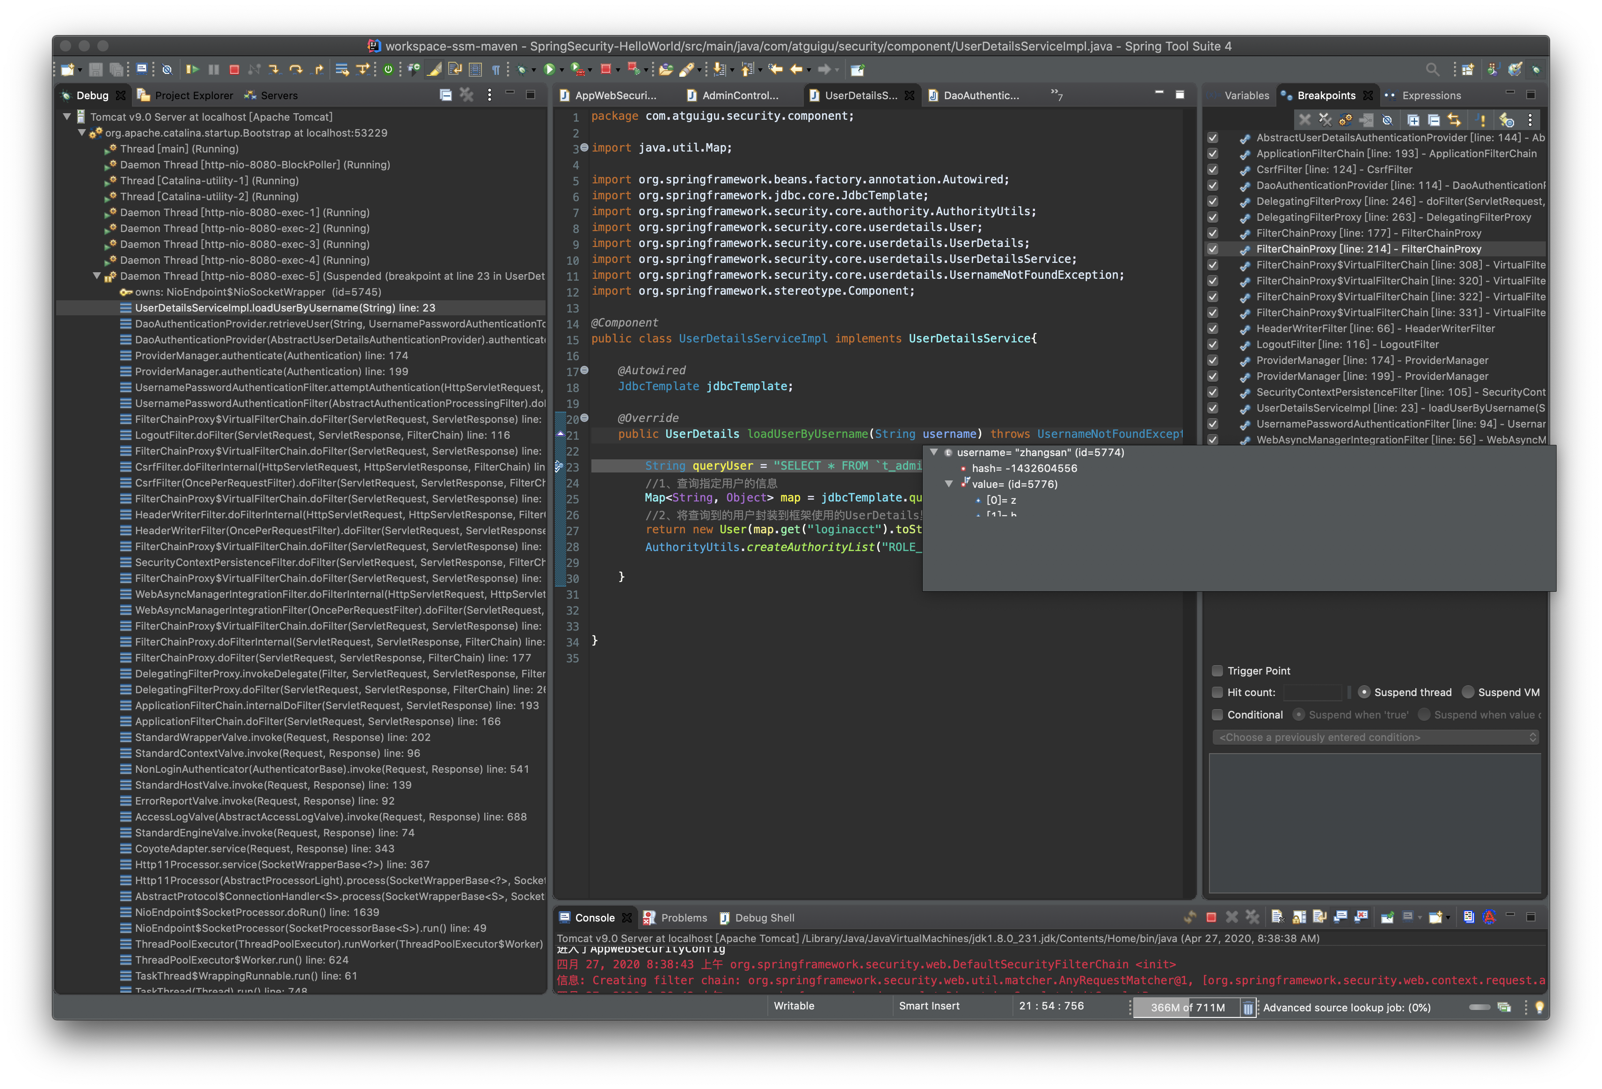Switch to the Expressions tab
The height and width of the screenshot is (1089, 1602).
tap(1423, 95)
